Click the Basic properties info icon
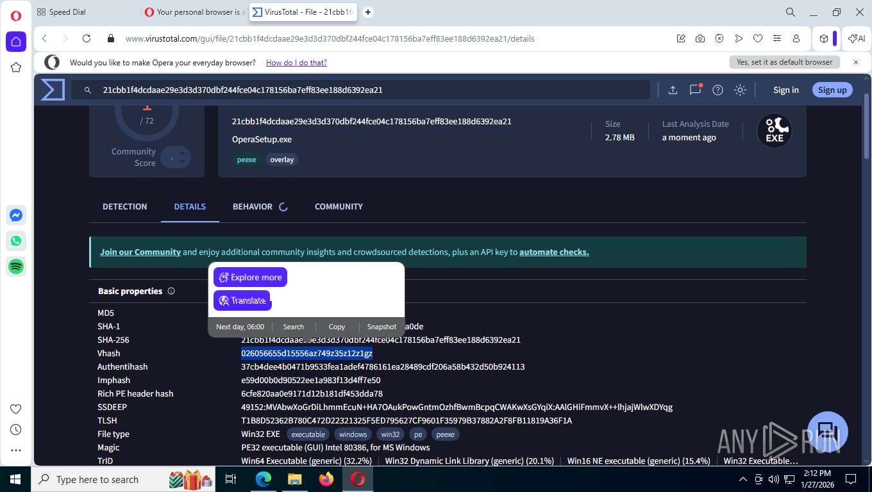The height and width of the screenshot is (492, 872). [171, 291]
